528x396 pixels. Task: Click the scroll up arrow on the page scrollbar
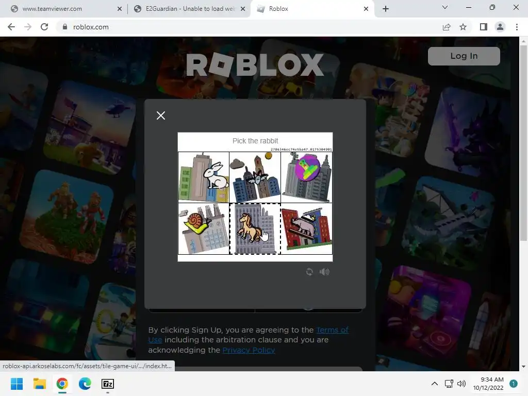tap(523, 41)
